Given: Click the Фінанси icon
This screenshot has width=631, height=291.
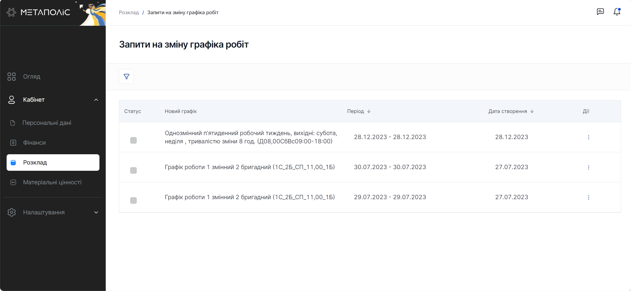Looking at the screenshot, I should (x=13, y=143).
